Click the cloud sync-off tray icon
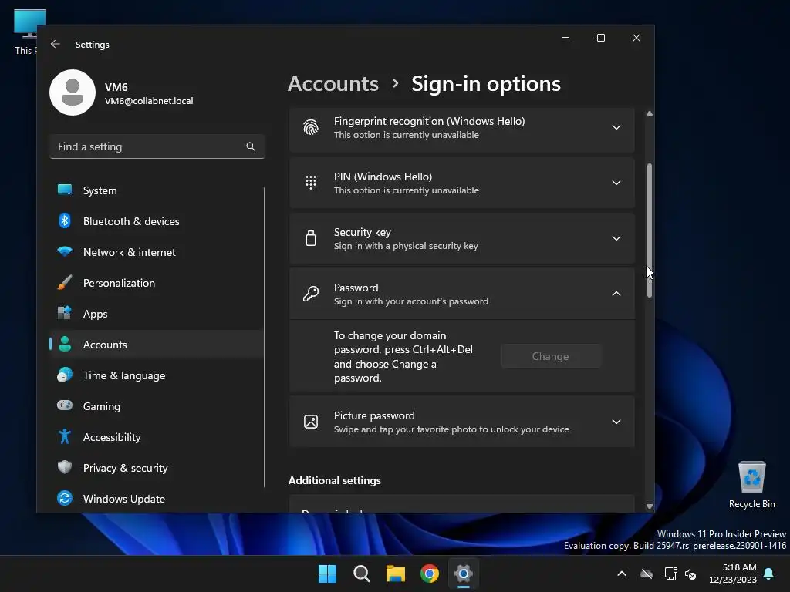Viewport: 790px width, 592px height. point(647,573)
